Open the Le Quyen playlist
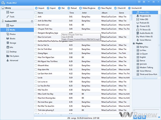Image resolution: width=161 pixels, height=120 pixels. point(142,54)
